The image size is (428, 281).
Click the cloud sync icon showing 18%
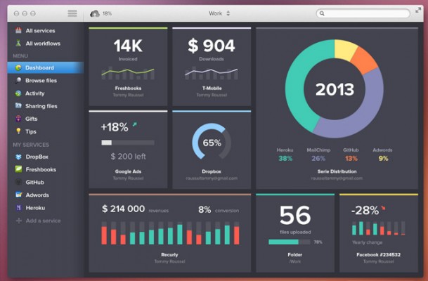tap(95, 13)
